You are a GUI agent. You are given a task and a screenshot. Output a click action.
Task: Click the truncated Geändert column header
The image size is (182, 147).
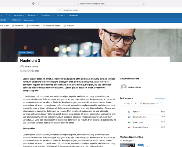163,112
